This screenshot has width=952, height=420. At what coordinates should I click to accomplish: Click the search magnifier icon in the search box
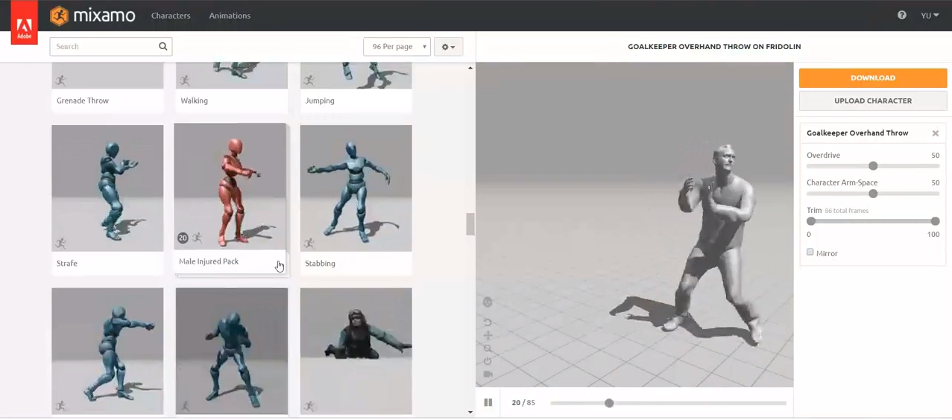pos(163,46)
